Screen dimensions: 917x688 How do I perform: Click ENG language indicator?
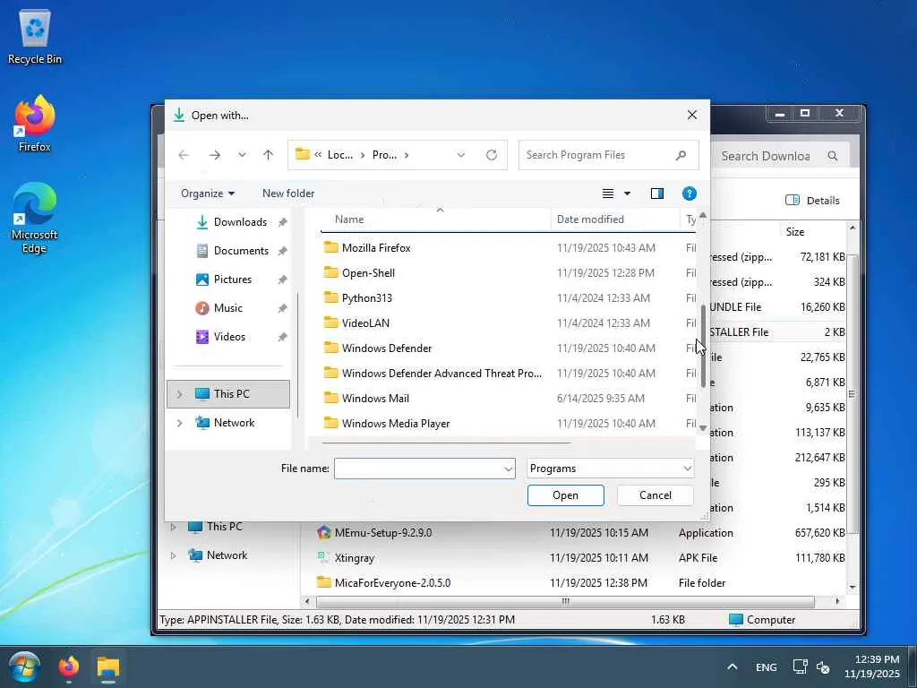pos(767,667)
